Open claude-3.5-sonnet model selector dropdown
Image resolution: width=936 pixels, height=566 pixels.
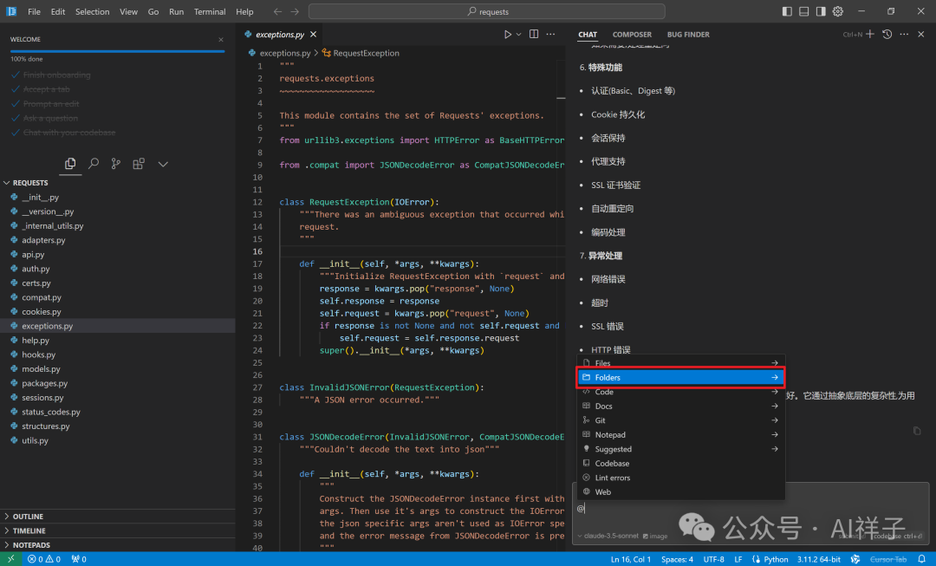point(608,536)
